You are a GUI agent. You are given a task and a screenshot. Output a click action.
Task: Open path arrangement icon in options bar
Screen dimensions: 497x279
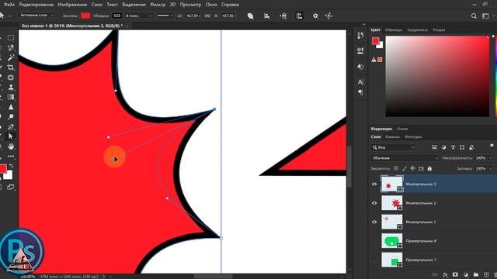(283, 15)
